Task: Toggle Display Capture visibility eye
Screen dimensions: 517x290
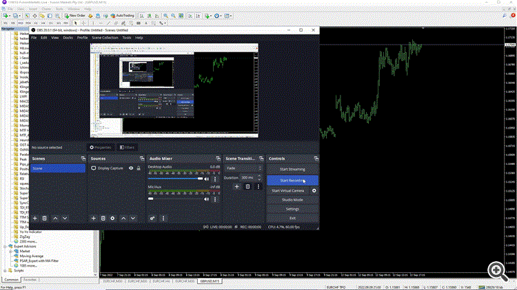Action: tap(131, 168)
